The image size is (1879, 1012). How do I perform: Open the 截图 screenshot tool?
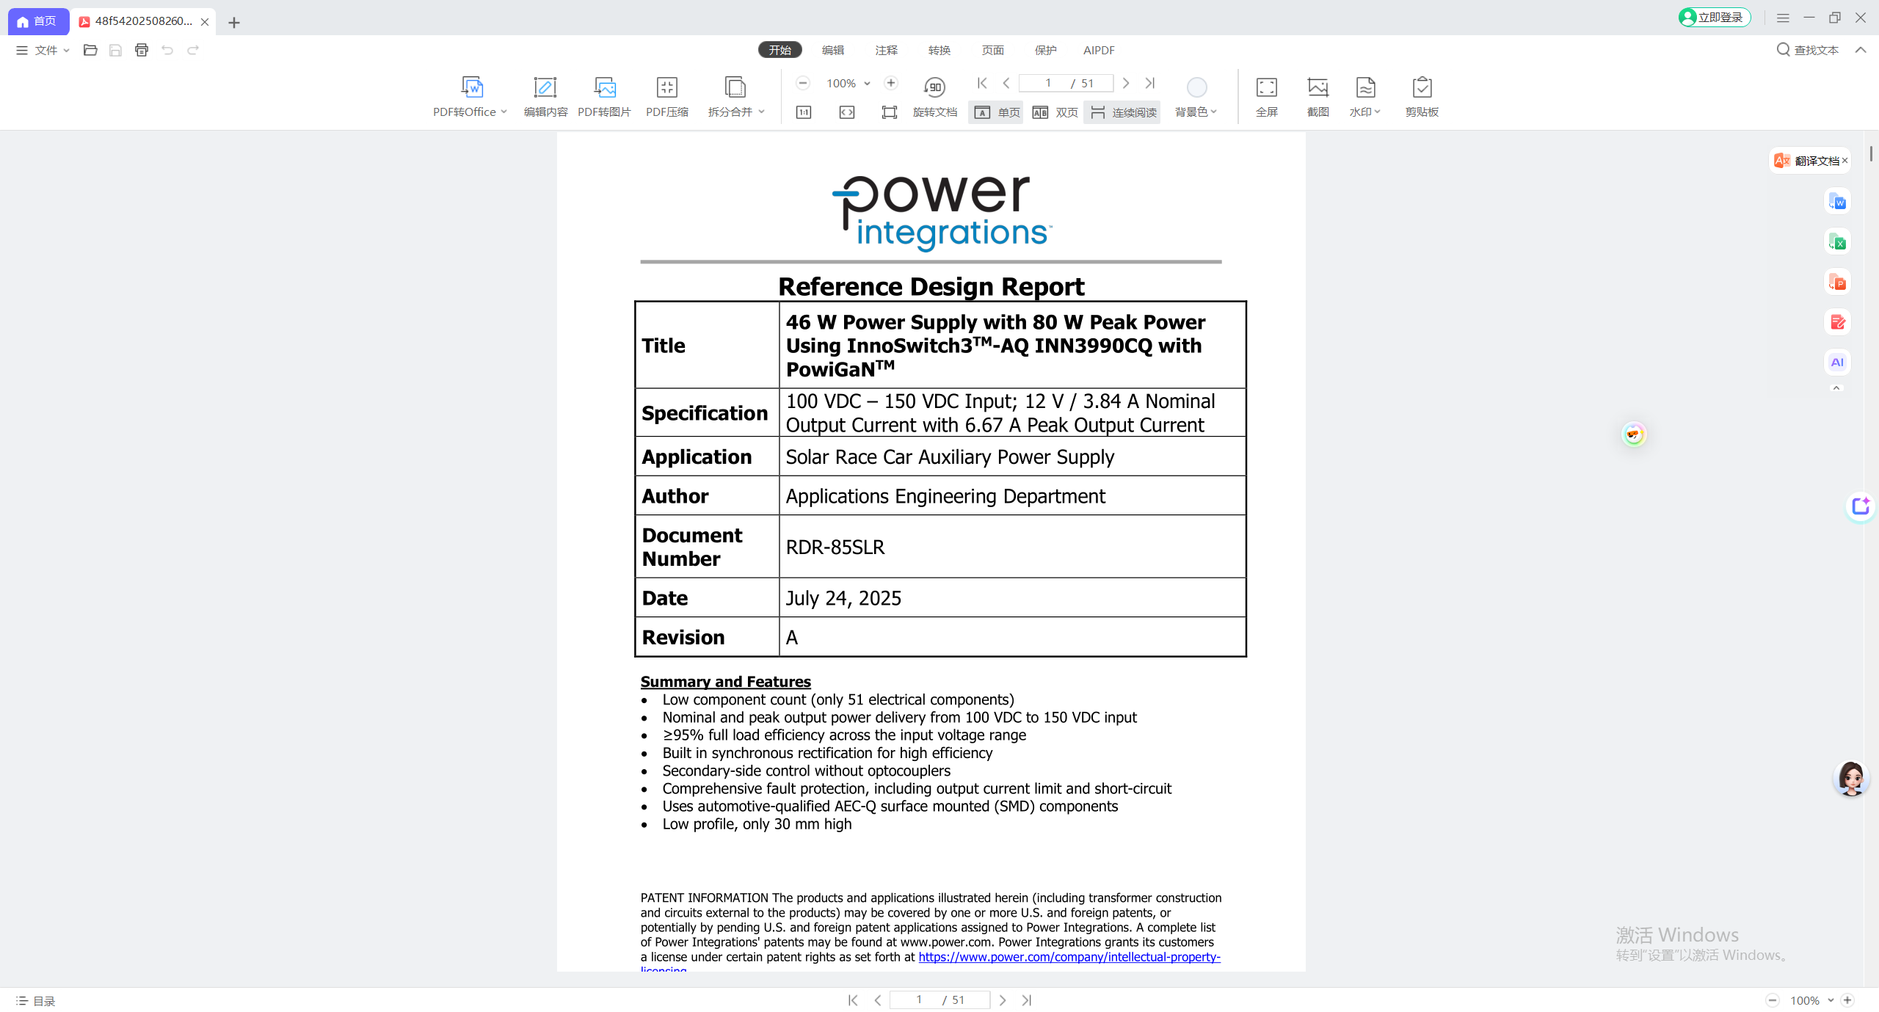pos(1318,96)
